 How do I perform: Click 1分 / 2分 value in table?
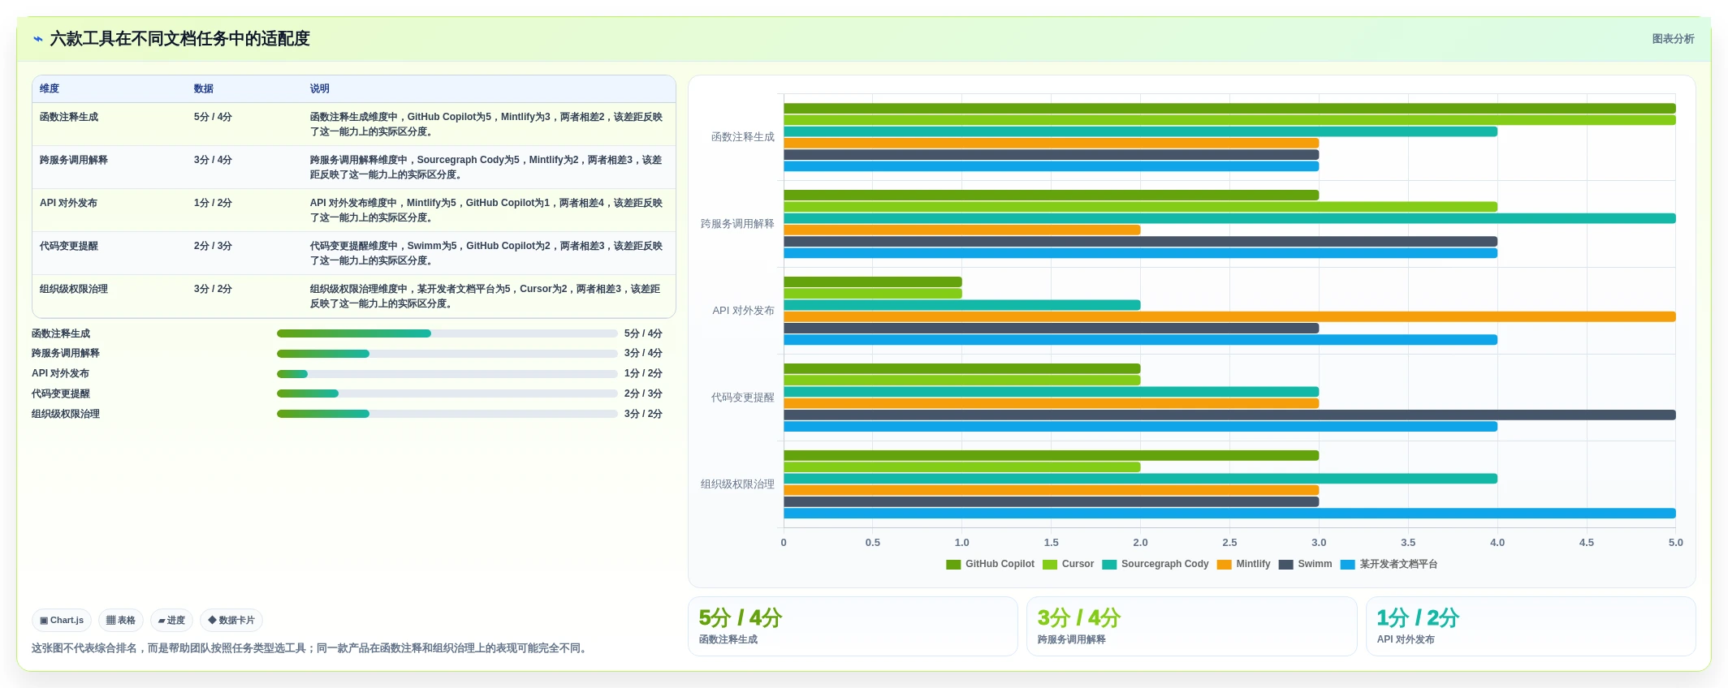(x=213, y=203)
